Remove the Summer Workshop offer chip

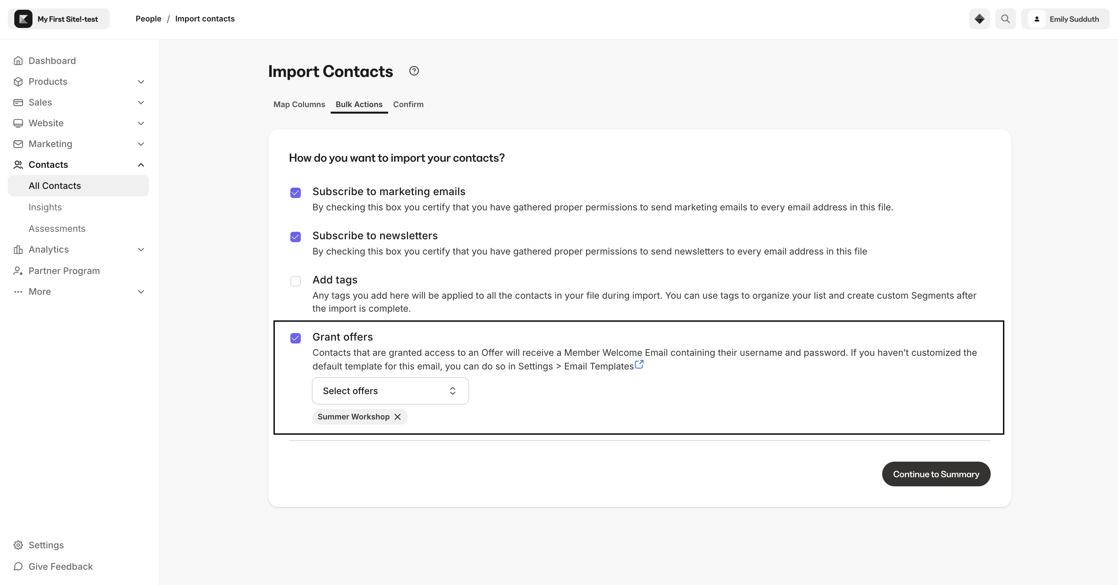(397, 417)
